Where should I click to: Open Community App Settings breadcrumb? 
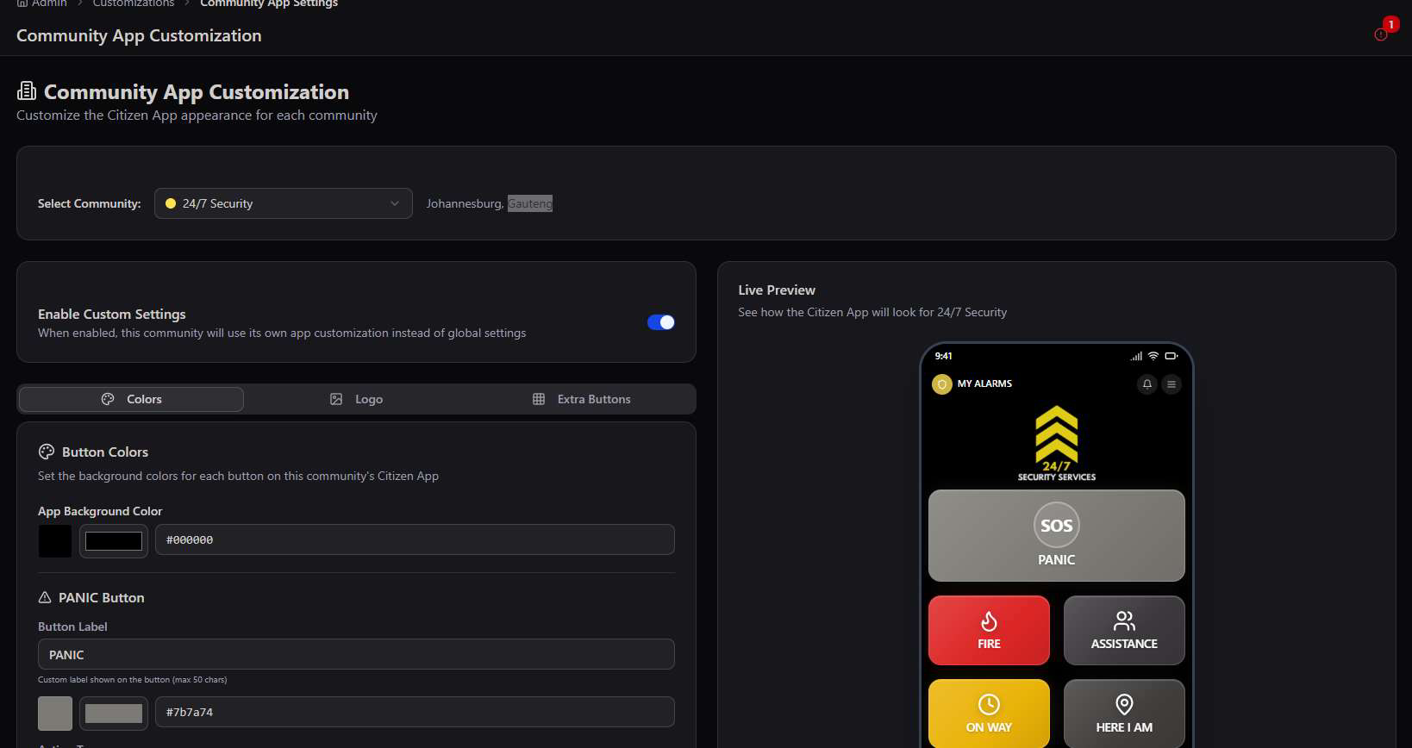tap(269, 3)
